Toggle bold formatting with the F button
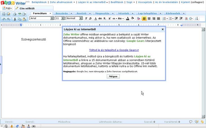The image size is (206, 128). (x=86, y=19)
